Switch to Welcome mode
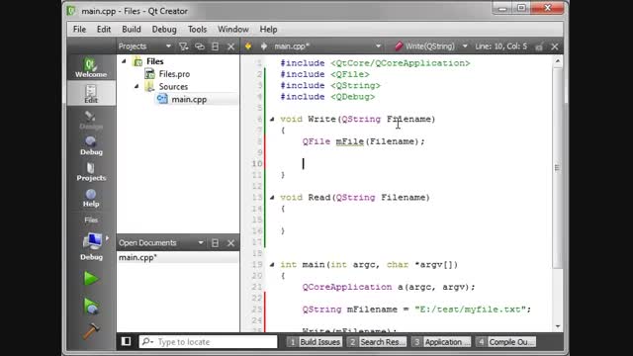The width and height of the screenshot is (633, 356). pos(91,67)
